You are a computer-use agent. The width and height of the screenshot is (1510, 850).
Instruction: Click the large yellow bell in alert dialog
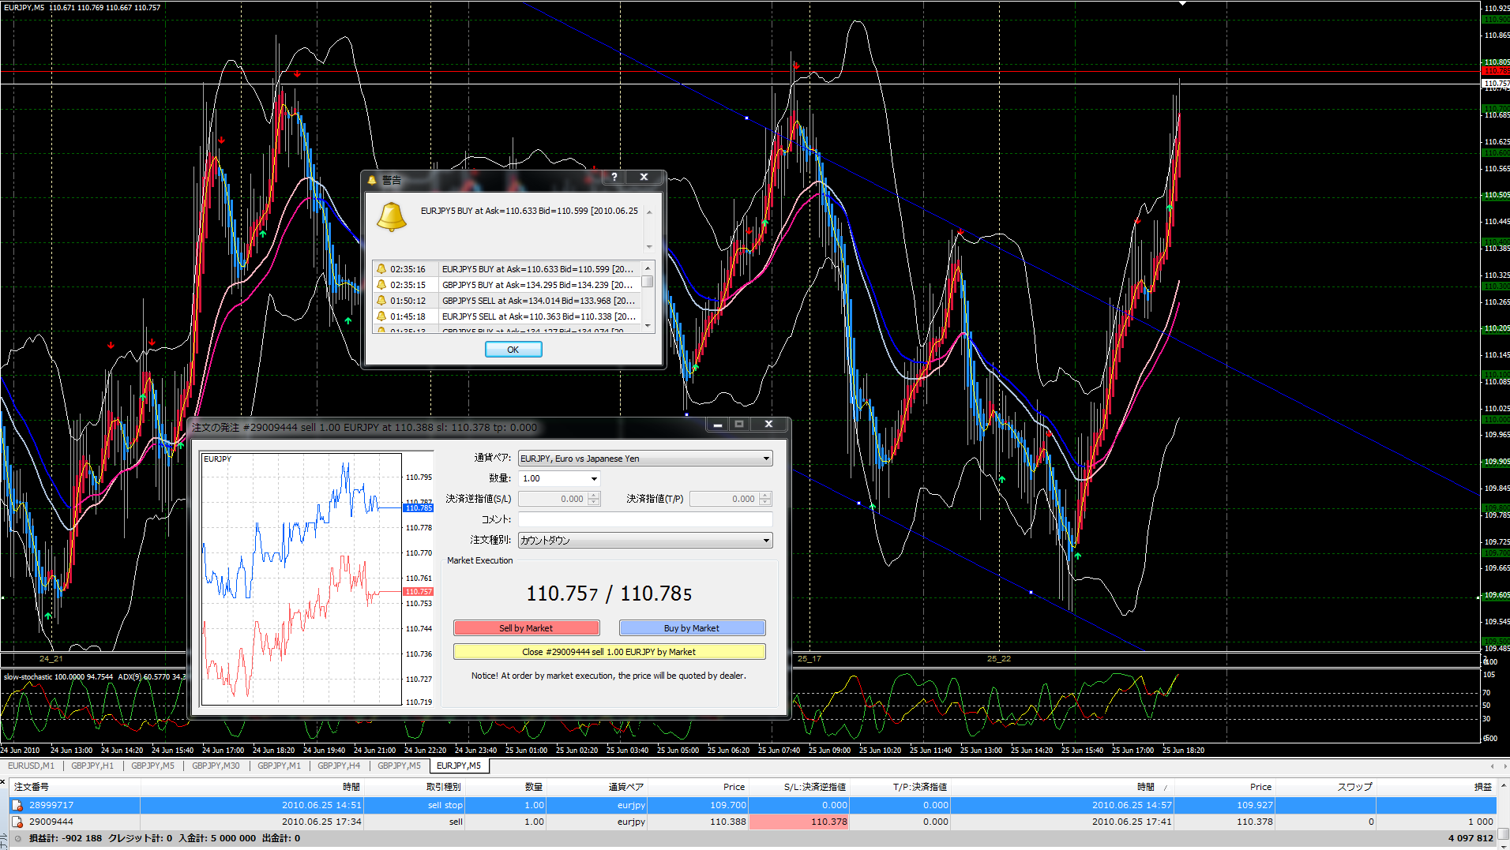tap(392, 217)
